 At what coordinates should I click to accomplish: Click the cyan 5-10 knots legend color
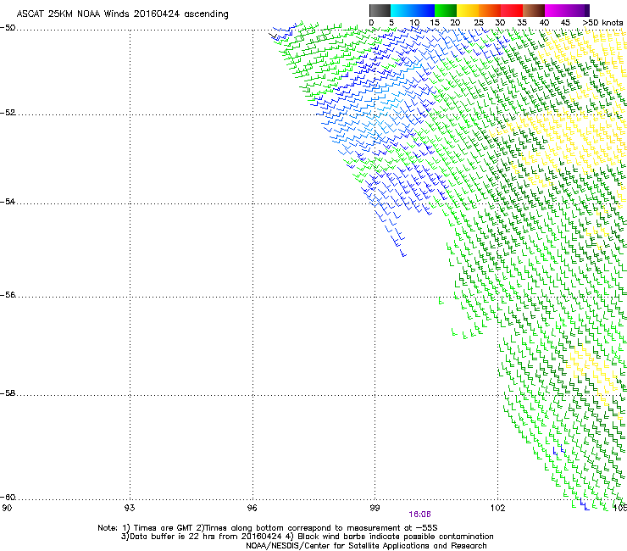[x=402, y=10]
